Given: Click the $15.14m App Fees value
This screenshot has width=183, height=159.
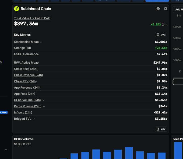Looking at the screenshot, I should tap(161, 94).
